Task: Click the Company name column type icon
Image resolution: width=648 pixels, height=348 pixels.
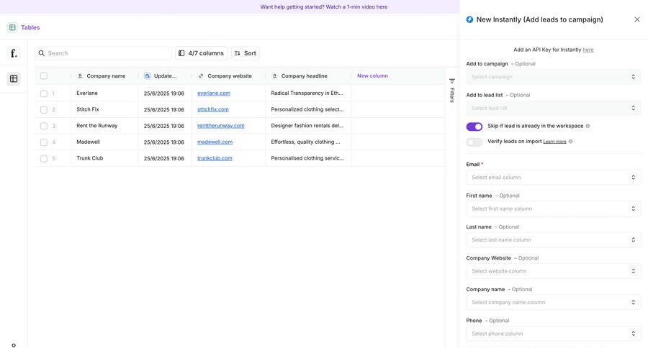Action: (x=80, y=76)
